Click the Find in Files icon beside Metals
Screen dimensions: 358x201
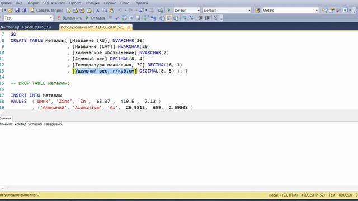click(x=257, y=11)
